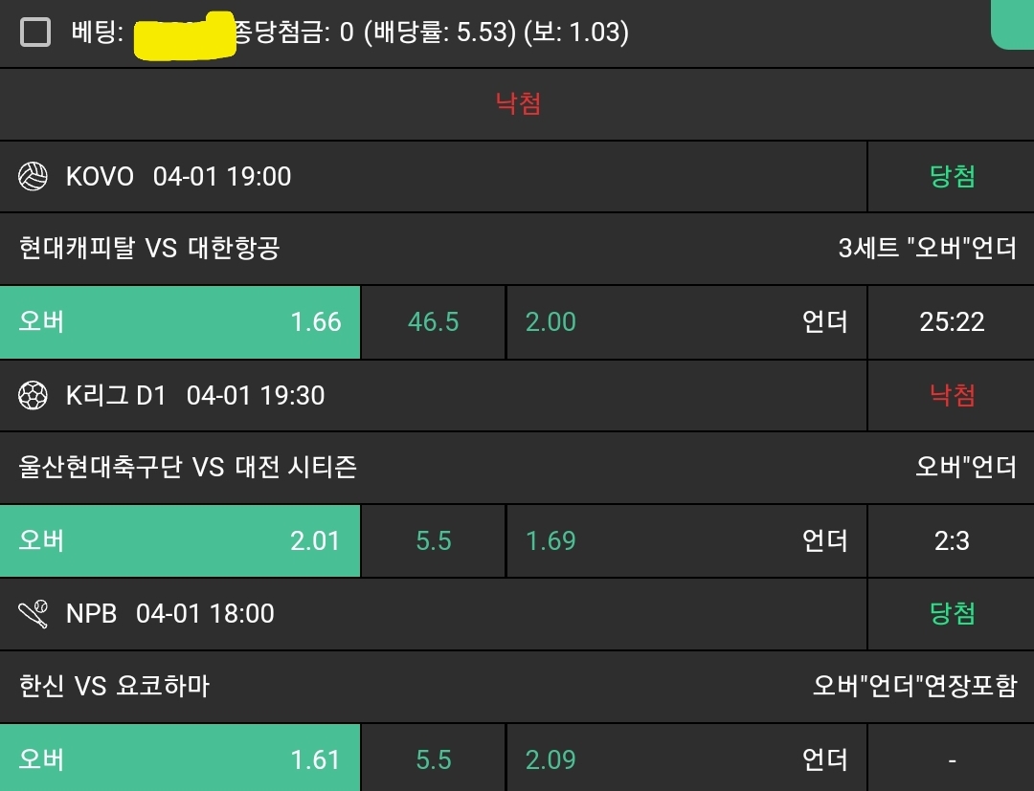
Task: Select 오버 1.61 for 한신 VS 요코하마
Action: point(180,759)
